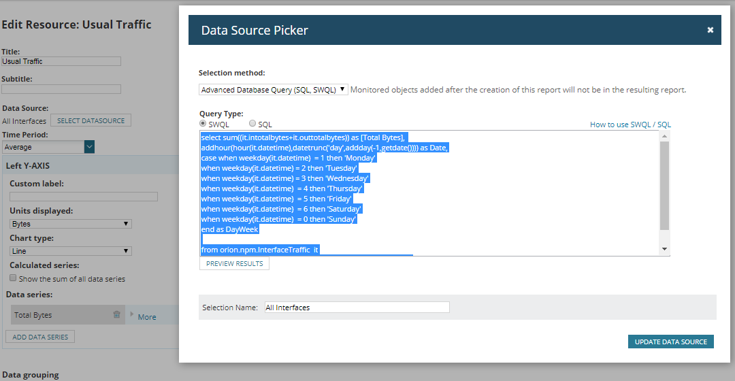
Task: Open the Units displayed dropdown
Action: tap(71, 224)
